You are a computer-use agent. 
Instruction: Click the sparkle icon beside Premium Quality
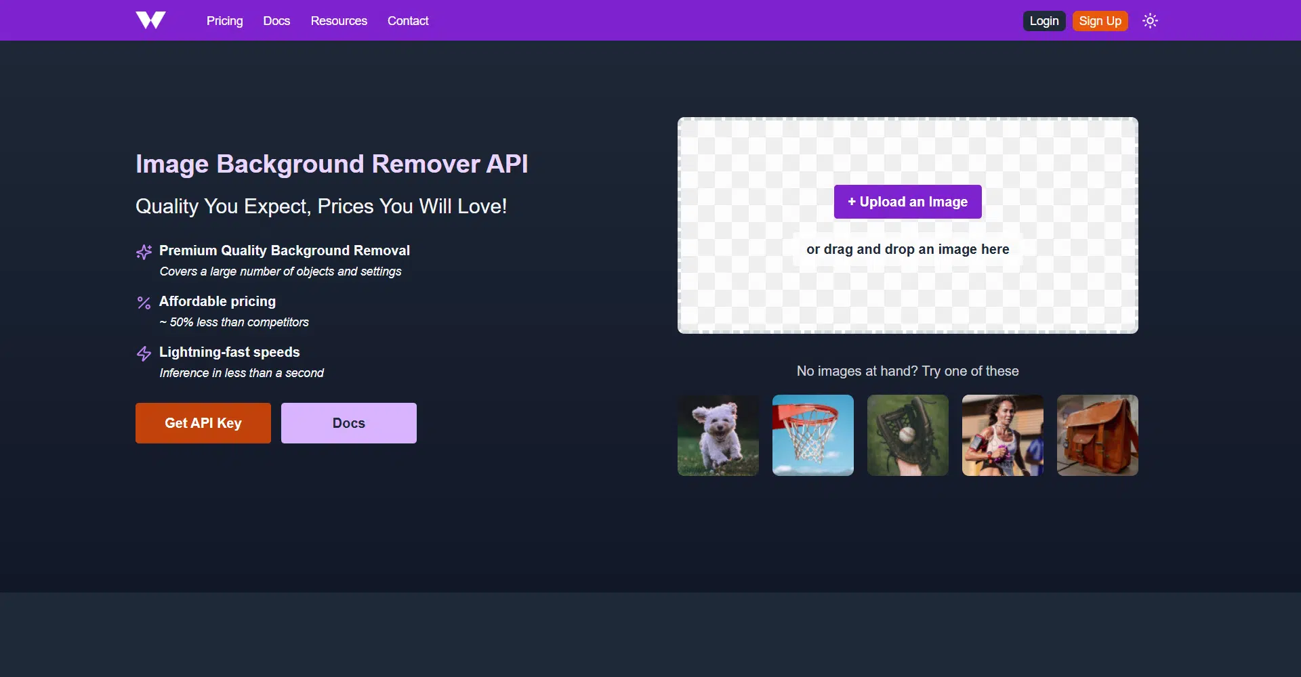point(144,252)
